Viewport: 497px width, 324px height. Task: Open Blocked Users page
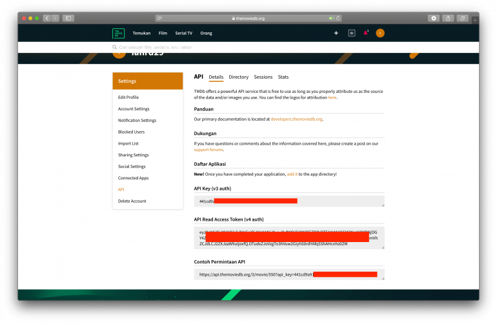(x=131, y=132)
